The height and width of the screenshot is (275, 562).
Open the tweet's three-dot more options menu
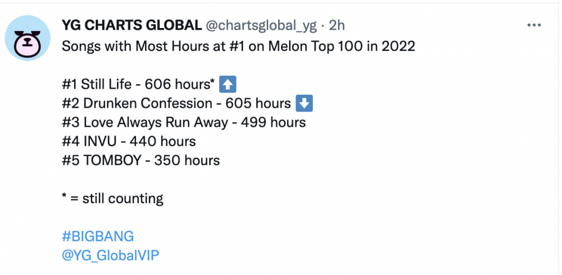534,25
